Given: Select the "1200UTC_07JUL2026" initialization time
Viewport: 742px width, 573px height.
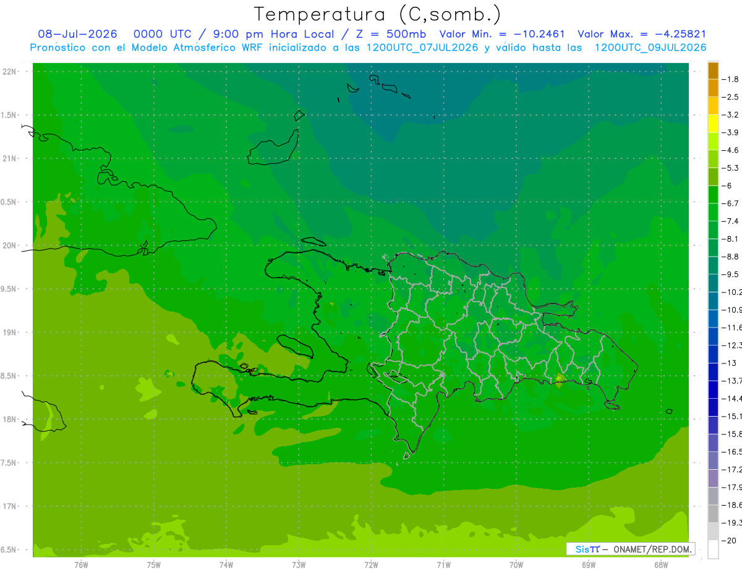Looking at the screenshot, I should [422, 48].
